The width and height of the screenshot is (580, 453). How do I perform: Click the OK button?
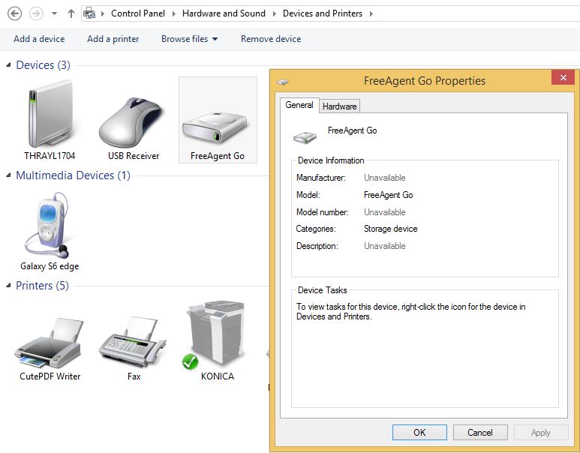pyautogui.click(x=419, y=432)
